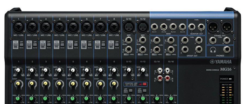Click the channel 1 MIC/LINE combo jack

(x=19, y=27)
